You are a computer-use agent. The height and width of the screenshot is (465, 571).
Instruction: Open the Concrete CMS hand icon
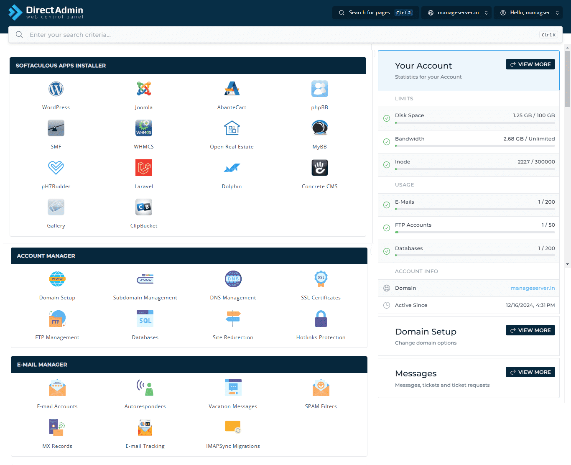[320, 168]
